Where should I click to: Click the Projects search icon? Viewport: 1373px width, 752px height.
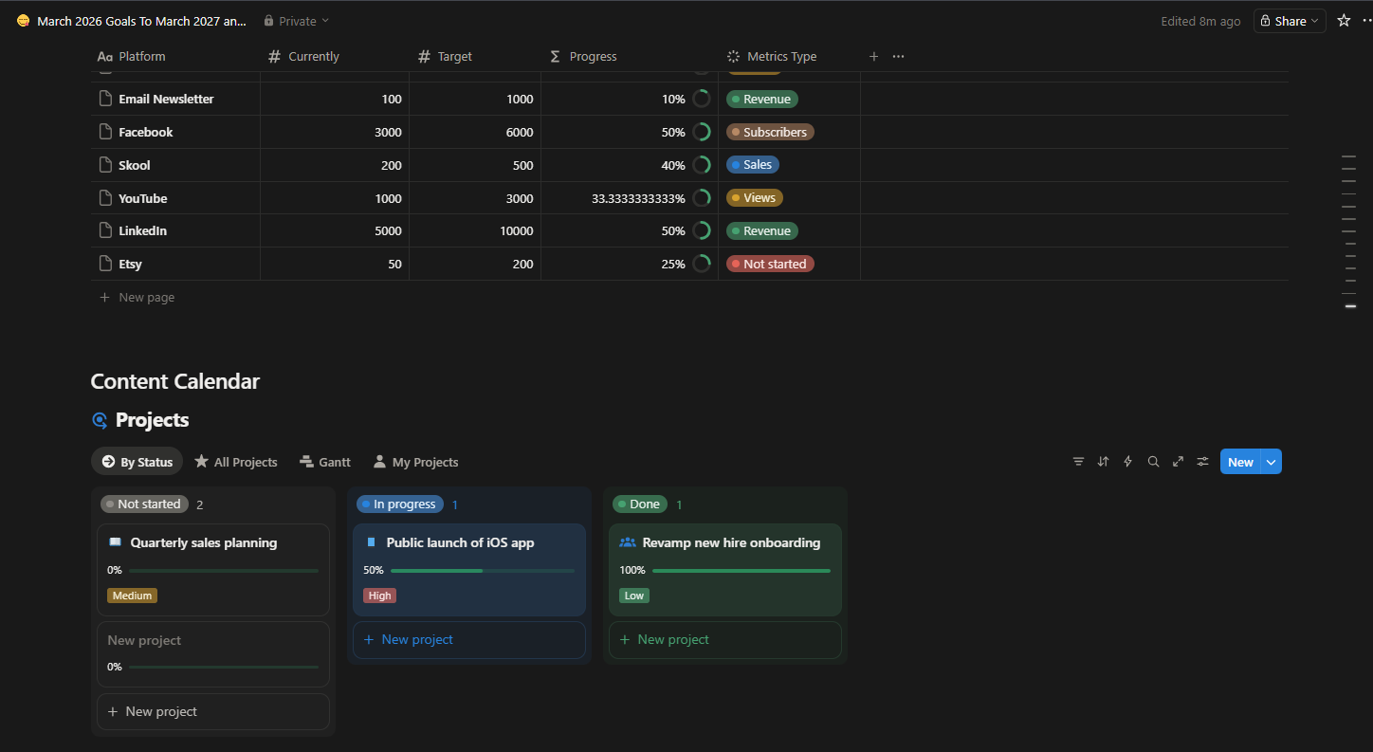pyautogui.click(x=1153, y=462)
